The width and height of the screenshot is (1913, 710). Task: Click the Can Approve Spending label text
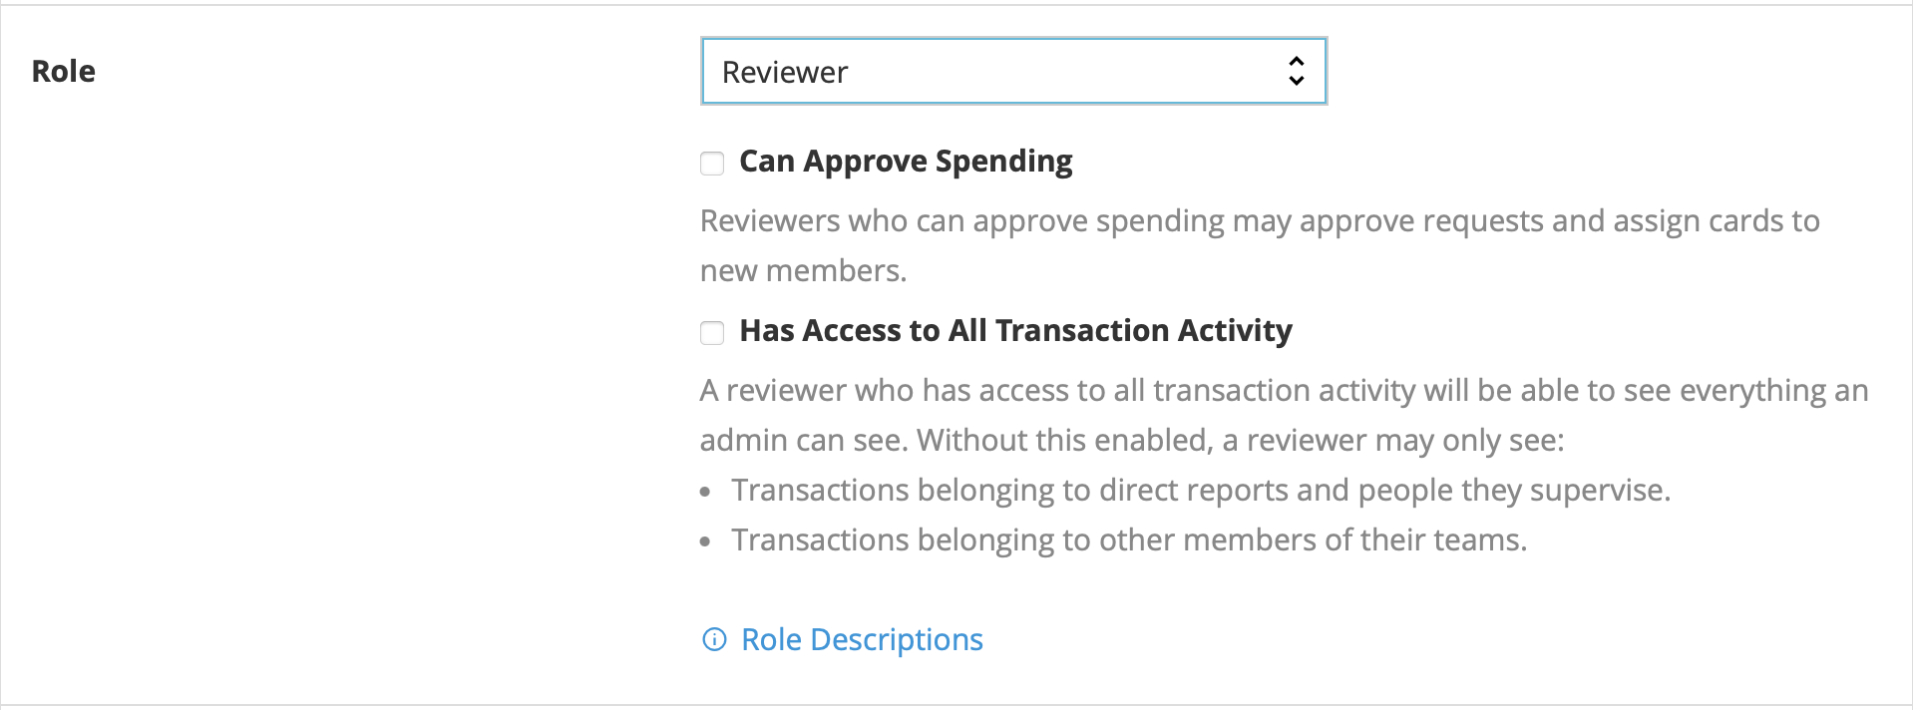(906, 161)
